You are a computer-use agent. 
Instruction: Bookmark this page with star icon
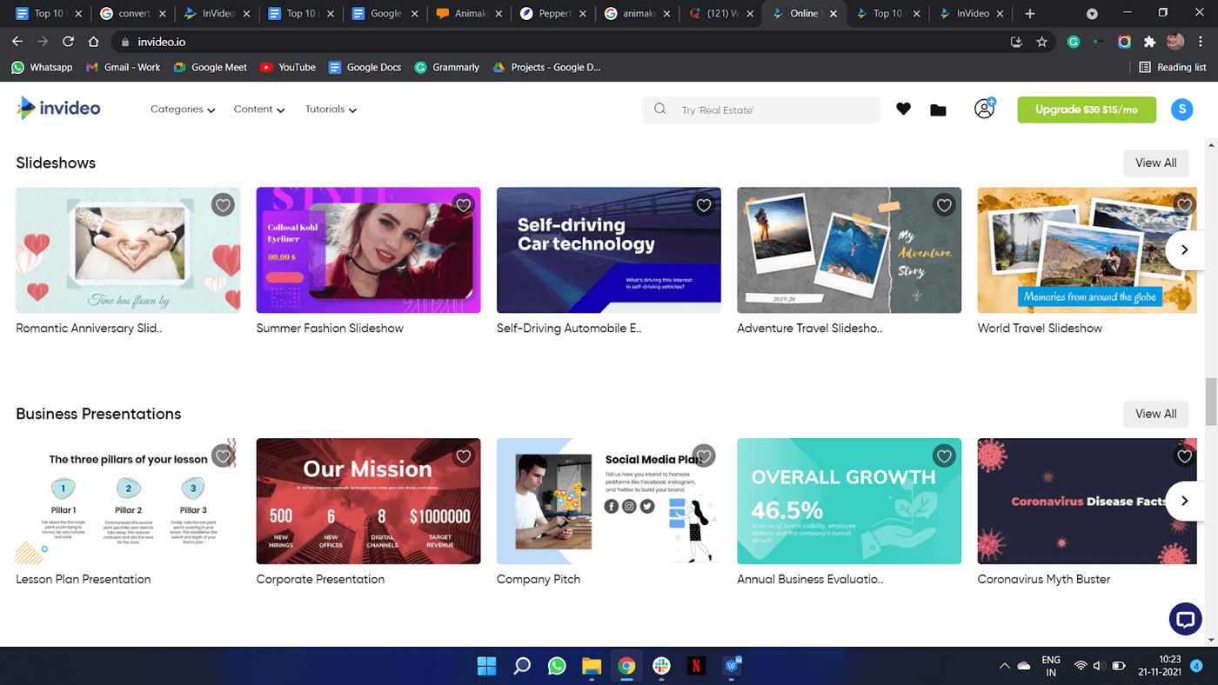click(x=1041, y=42)
